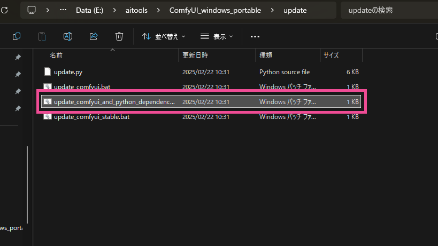
Task: Select update_comfyui_and_python_dependenc... file name
Action: click(114, 102)
